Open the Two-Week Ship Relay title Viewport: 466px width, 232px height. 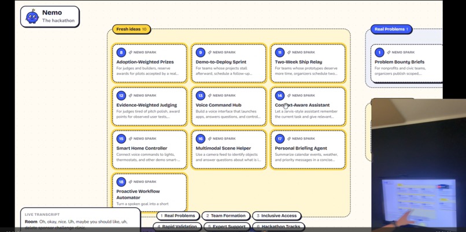[298, 62]
